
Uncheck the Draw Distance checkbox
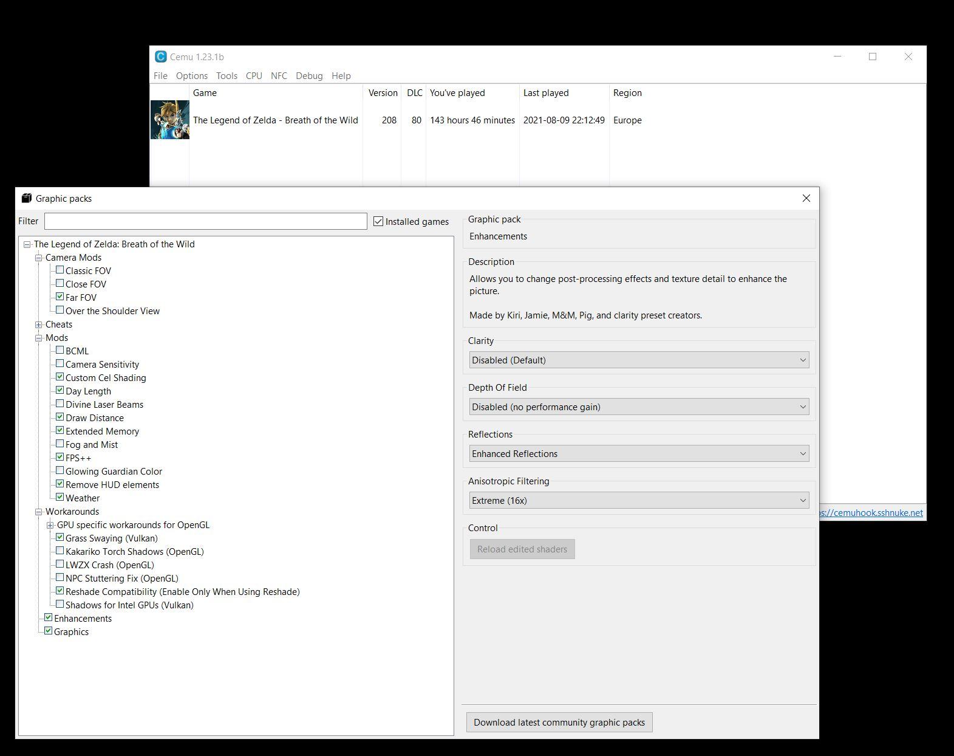point(60,417)
